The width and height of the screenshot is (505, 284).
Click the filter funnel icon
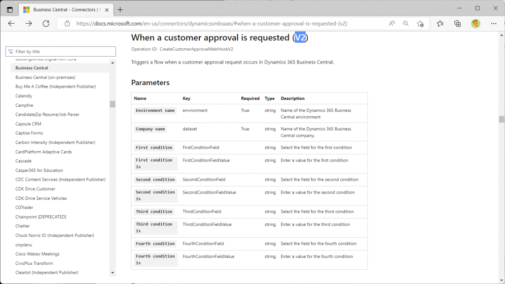tap(10, 51)
